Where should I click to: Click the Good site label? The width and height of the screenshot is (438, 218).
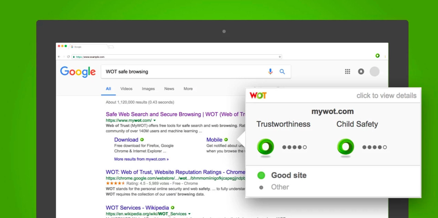(x=289, y=175)
